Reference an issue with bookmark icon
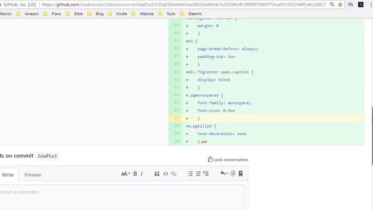This screenshot has height=210, width=373. [x=241, y=174]
